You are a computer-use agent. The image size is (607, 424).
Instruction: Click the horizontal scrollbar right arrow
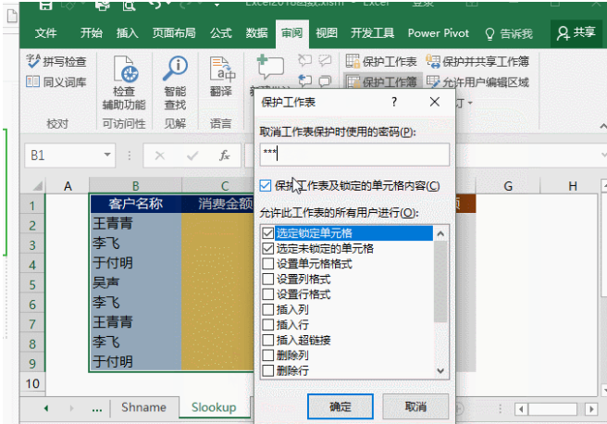coord(590,409)
